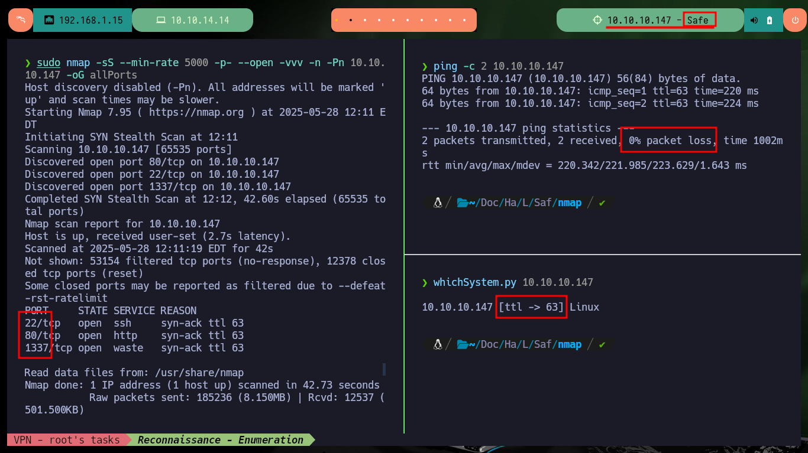The image size is (808, 453).
Task: Click the volume speaker icon
Action: point(754,20)
